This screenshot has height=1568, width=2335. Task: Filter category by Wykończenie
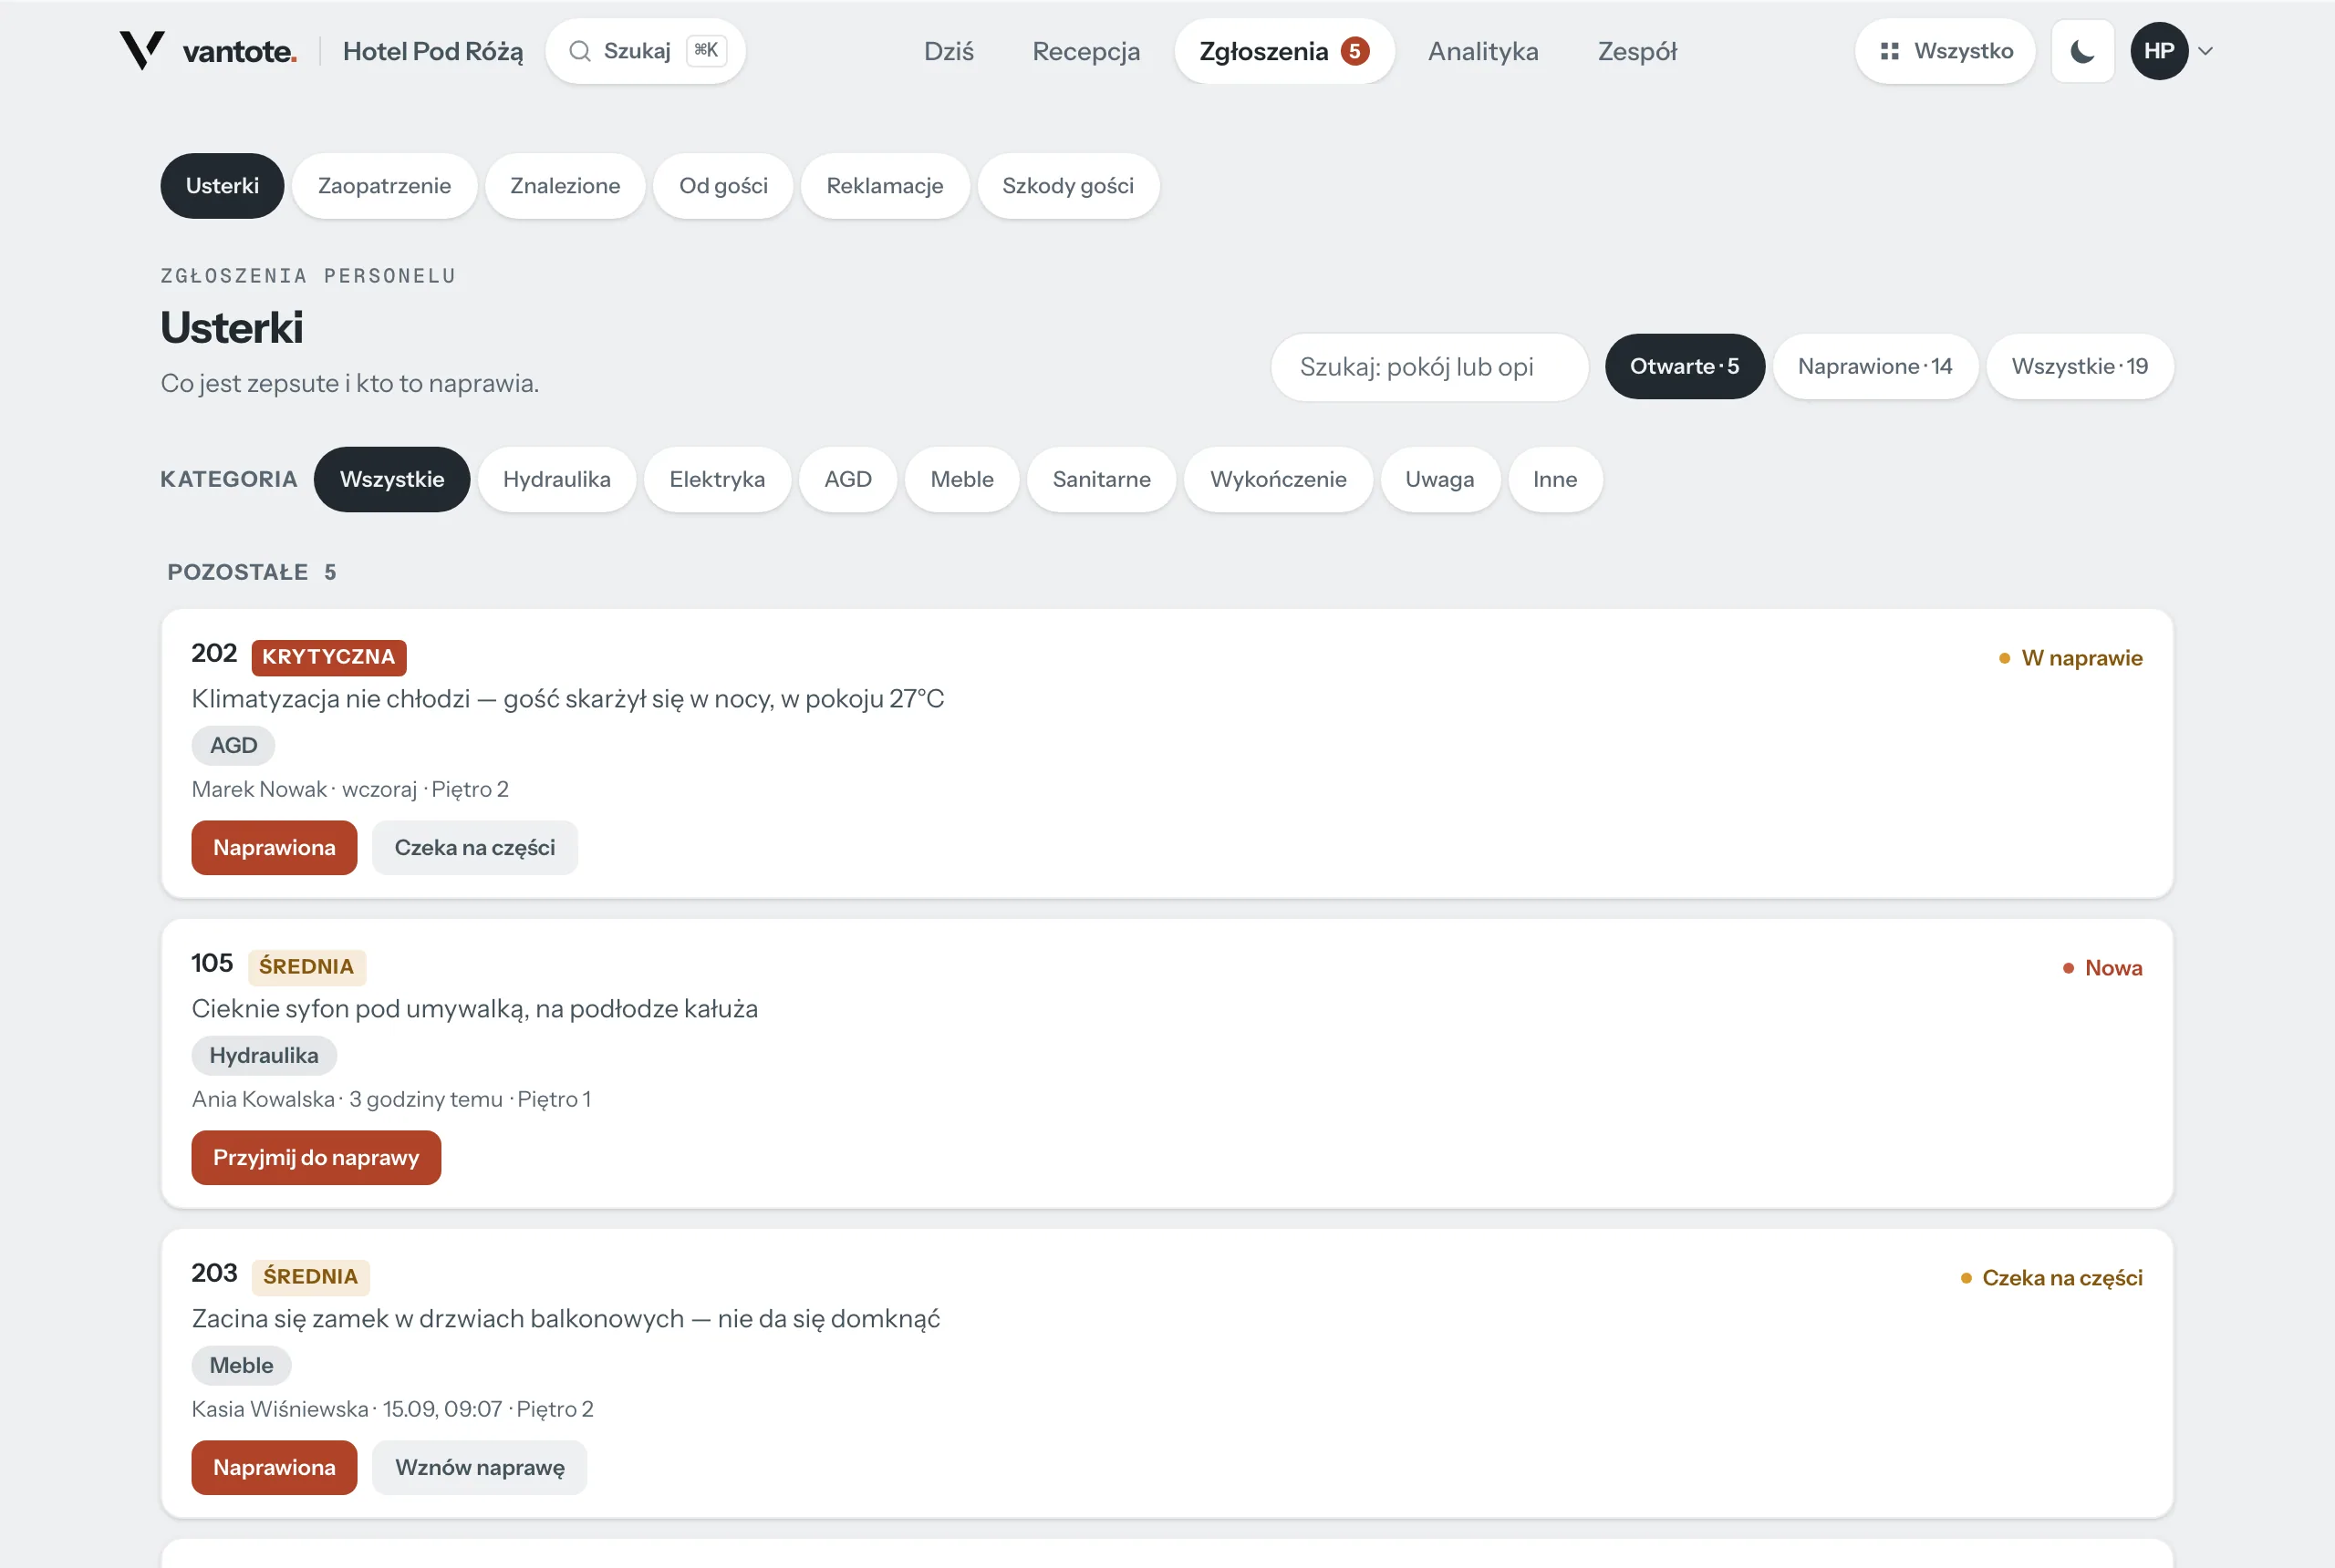1278,480
